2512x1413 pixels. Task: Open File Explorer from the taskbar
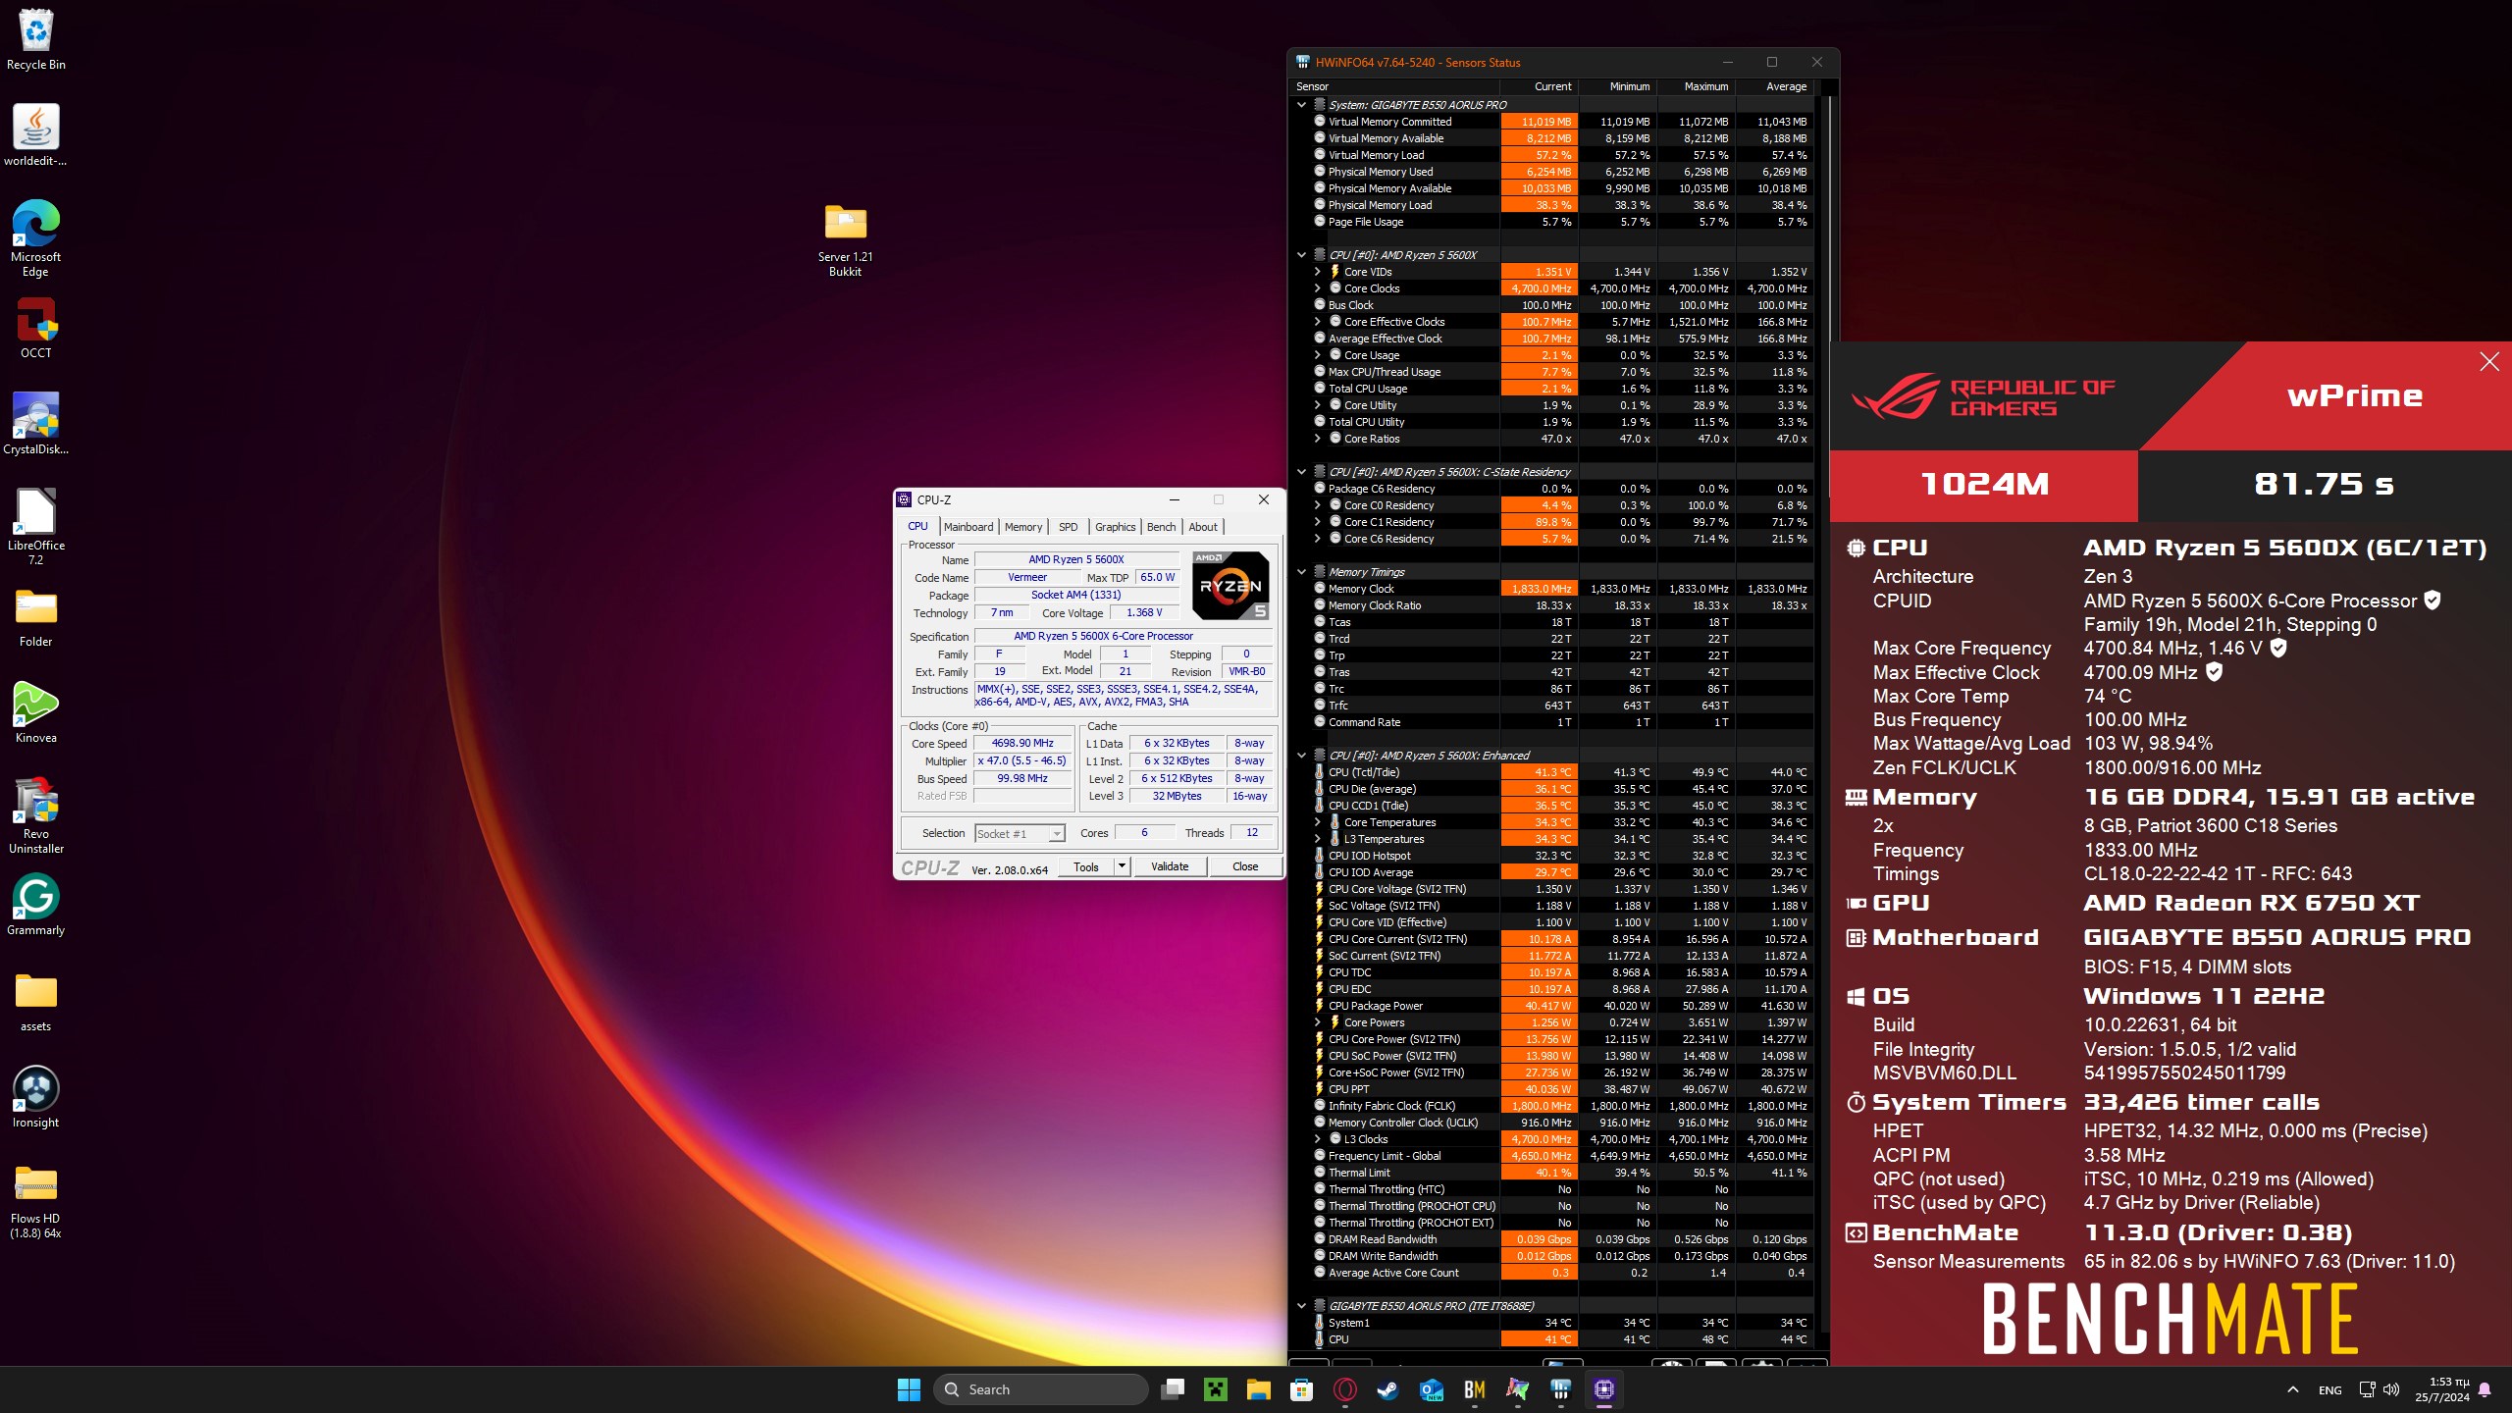coord(1259,1389)
